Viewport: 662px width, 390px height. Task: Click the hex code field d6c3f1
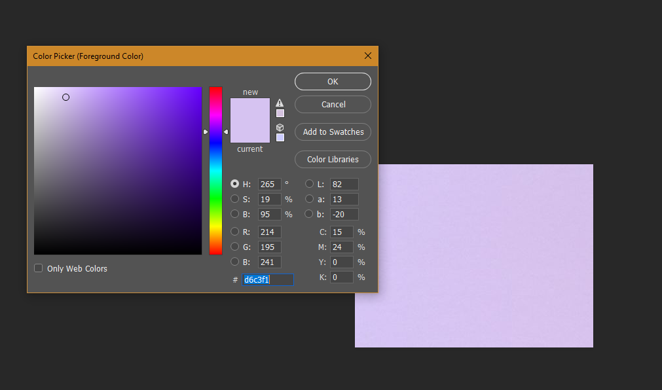(x=268, y=279)
